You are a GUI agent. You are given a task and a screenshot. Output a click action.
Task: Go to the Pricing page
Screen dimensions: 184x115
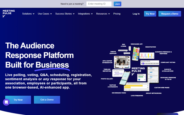tap(117, 14)
